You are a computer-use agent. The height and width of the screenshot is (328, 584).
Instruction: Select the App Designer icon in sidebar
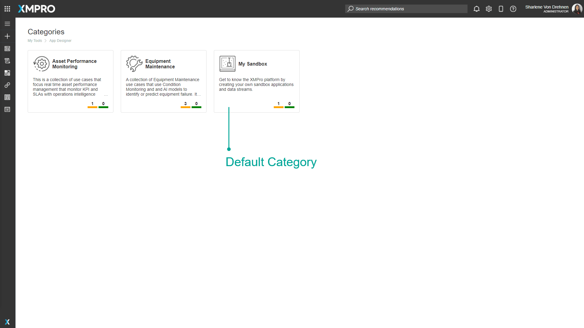pyautogui.click(x=7, y=49)
